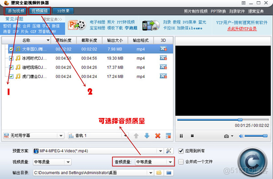Screen dimensions: 273x179
Task: Click the 3D icon in the 虎门唐会DJ row
Action: pyautogui.click(x=163, y=76)
